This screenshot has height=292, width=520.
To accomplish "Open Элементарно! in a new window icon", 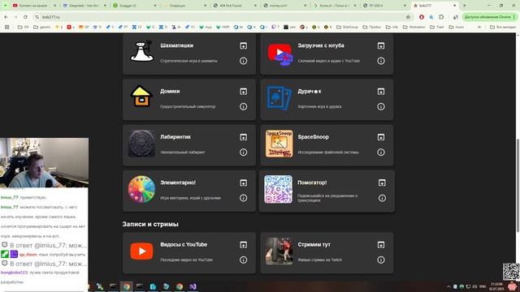I will pyautogui.click(x=244, y=182).
